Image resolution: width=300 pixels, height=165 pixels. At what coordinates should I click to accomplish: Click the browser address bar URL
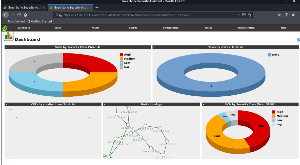tap(128, 15)
